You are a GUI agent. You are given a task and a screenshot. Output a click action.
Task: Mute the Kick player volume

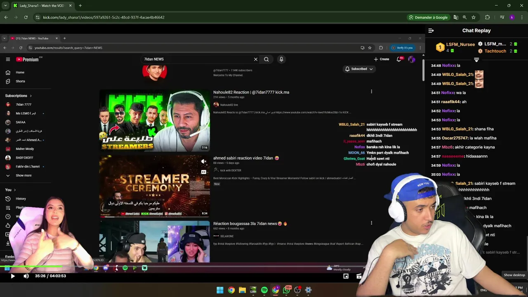pos(26,276)
